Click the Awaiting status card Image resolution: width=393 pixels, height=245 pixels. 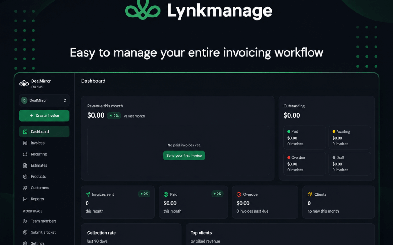pos(350,138)
